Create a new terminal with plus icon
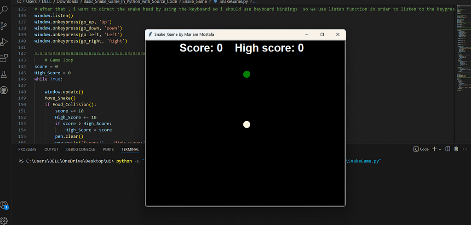471x225 pixels. (434, 149)
